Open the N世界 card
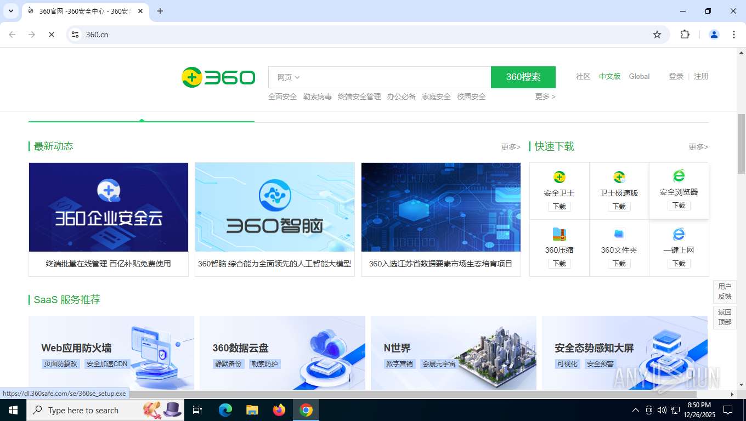 pos(454,352)
